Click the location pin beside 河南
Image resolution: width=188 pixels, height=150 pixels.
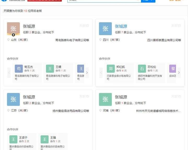[x=101, y=110]
